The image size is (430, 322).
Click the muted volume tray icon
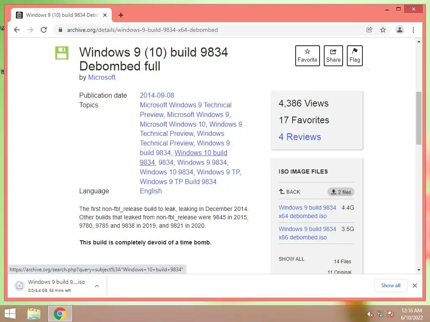click(370, 314)
